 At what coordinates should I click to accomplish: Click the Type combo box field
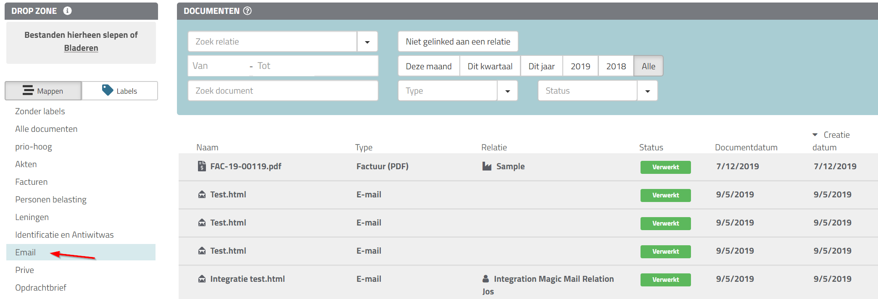pyautogui.click(x=448, y=91)
